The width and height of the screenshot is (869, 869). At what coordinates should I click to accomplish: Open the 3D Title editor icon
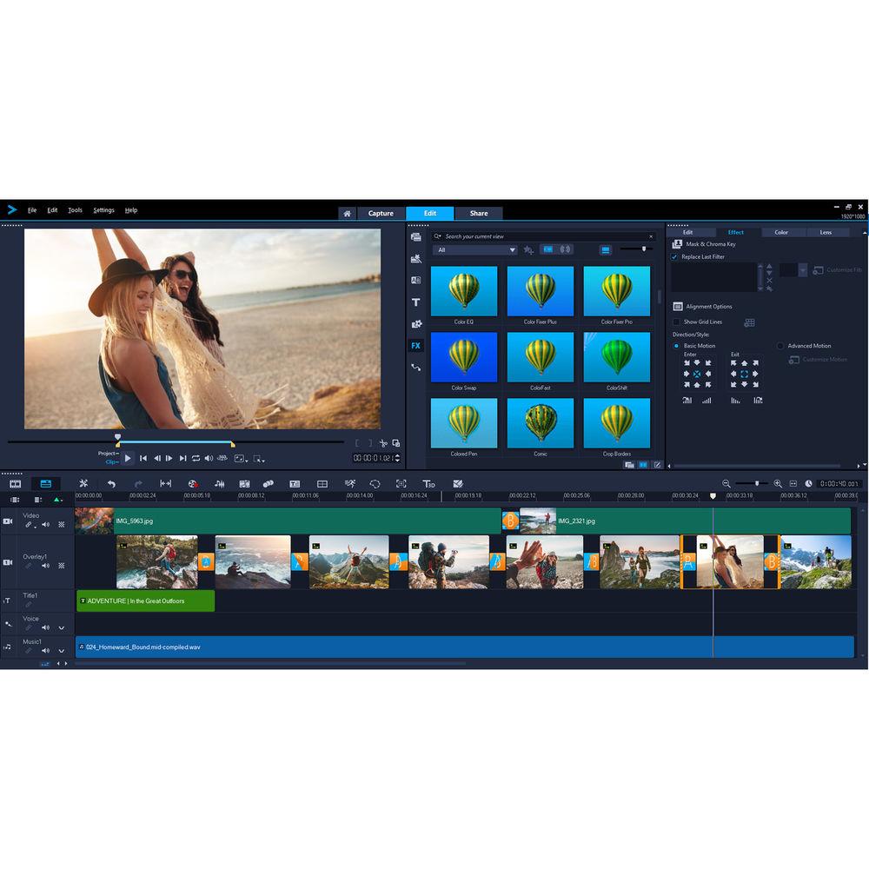pyautogui.click(x=428, y=484)
